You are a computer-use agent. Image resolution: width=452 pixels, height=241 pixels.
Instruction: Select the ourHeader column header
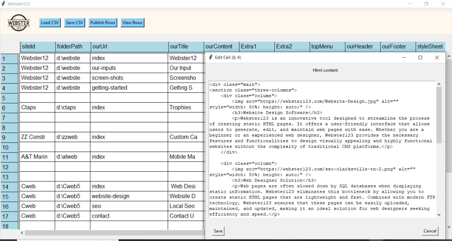[363, 47]
